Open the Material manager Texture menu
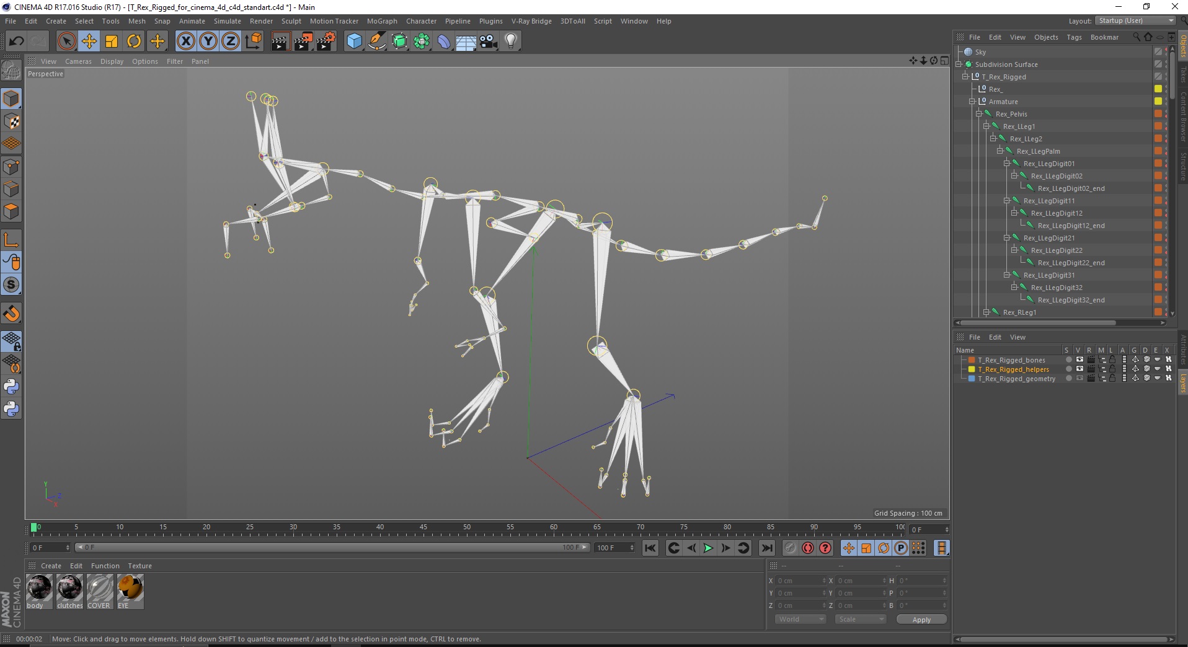Viewport: 1188px width, 647px height. 140,566
